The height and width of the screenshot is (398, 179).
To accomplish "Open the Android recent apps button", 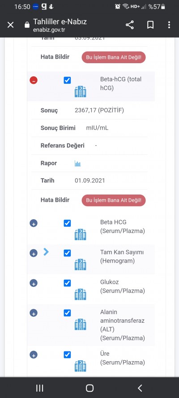I will (39, 388).
